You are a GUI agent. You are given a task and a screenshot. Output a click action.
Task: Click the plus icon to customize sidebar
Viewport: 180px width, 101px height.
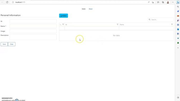pos(178,48)
